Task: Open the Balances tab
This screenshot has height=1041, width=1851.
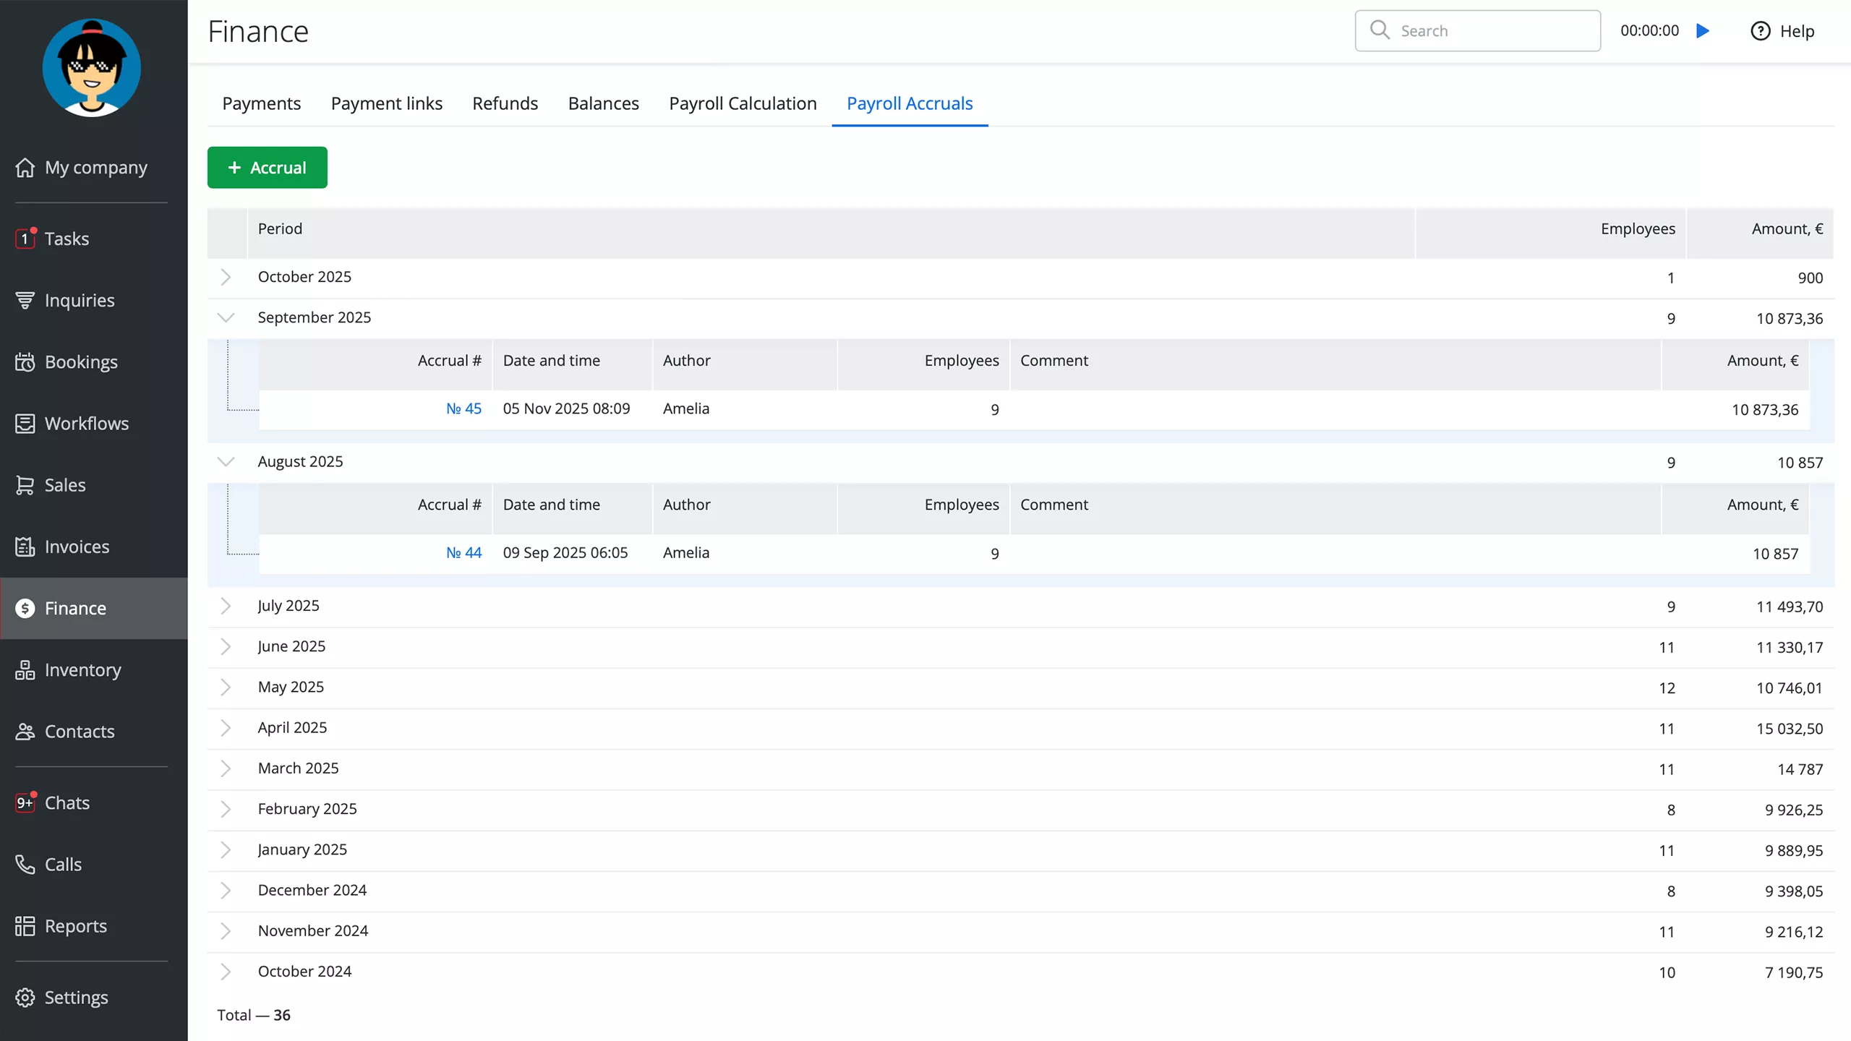Action: (603, 103)
